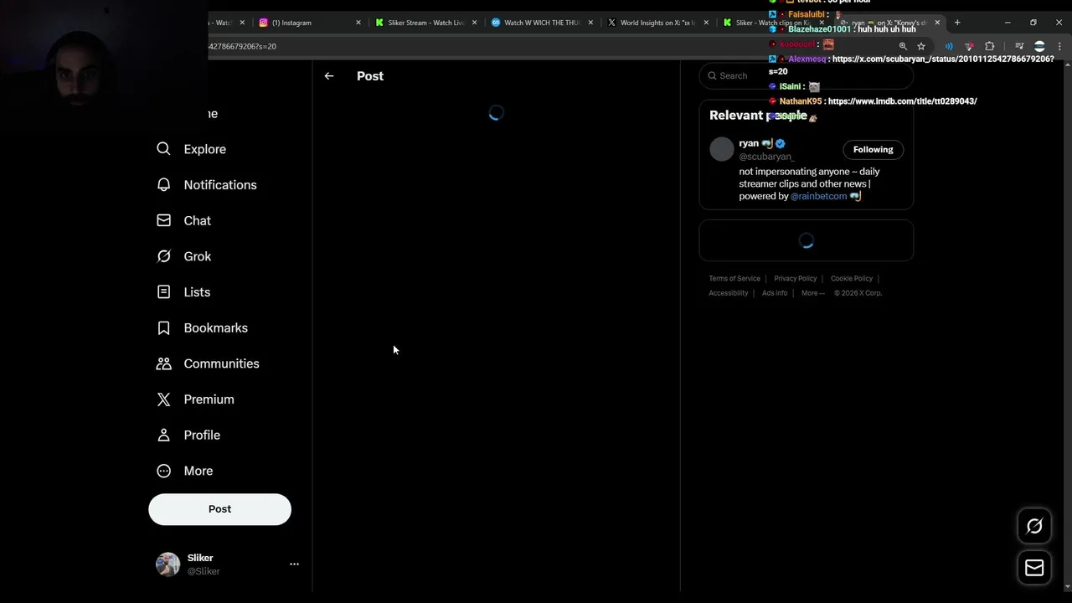Click the Chat envelope icon

[164, 220]
